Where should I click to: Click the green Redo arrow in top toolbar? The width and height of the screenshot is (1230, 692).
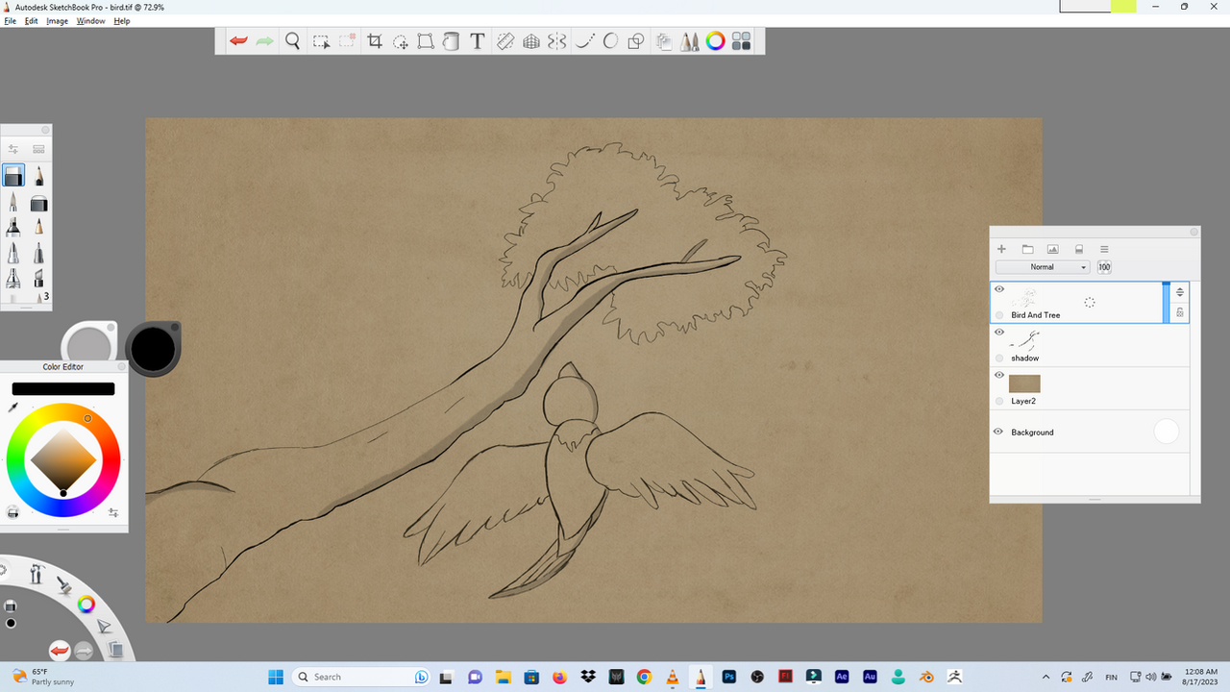(x=265, y=41)
